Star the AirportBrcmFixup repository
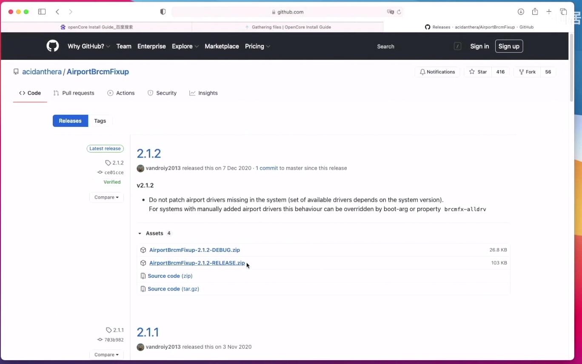The width and height of the screenshot is (582, 364). 478,72
